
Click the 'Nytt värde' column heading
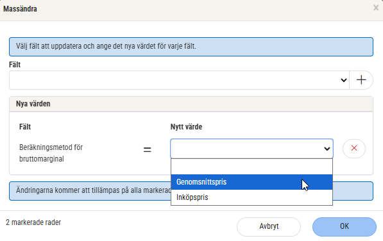(x=187, y=127)
